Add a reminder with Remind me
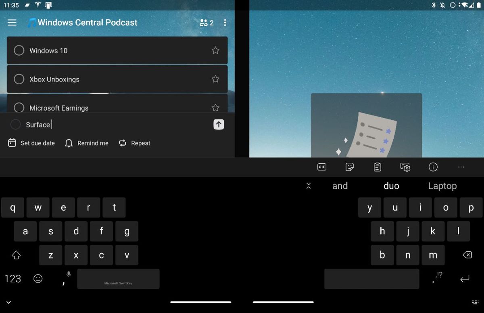The image size is (484, 313). [x=86, y=143]
